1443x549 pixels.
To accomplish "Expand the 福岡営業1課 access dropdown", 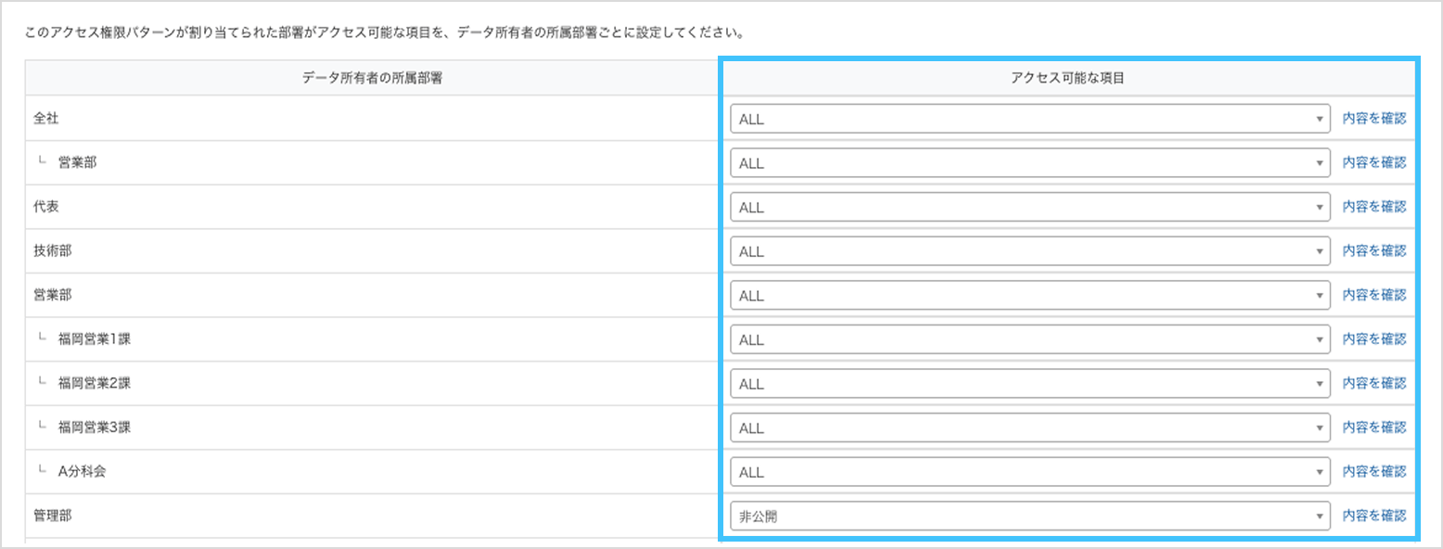I will click(x=1029, y=339).
